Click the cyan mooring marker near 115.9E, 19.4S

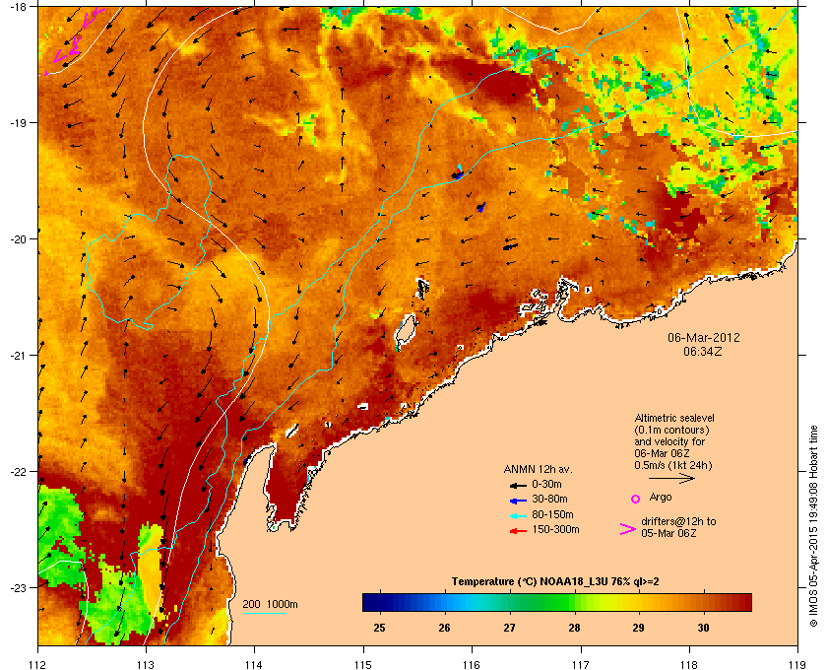pyautogui.click(x=460, y=167)
